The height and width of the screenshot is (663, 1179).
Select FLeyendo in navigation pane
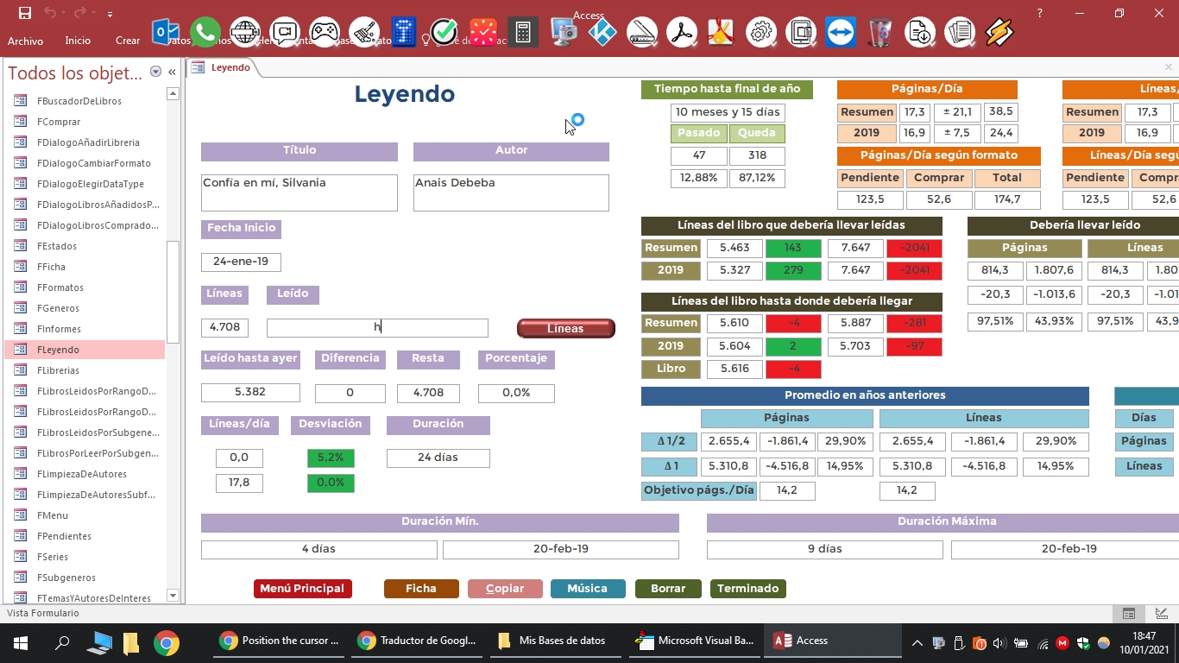[85, 350]
